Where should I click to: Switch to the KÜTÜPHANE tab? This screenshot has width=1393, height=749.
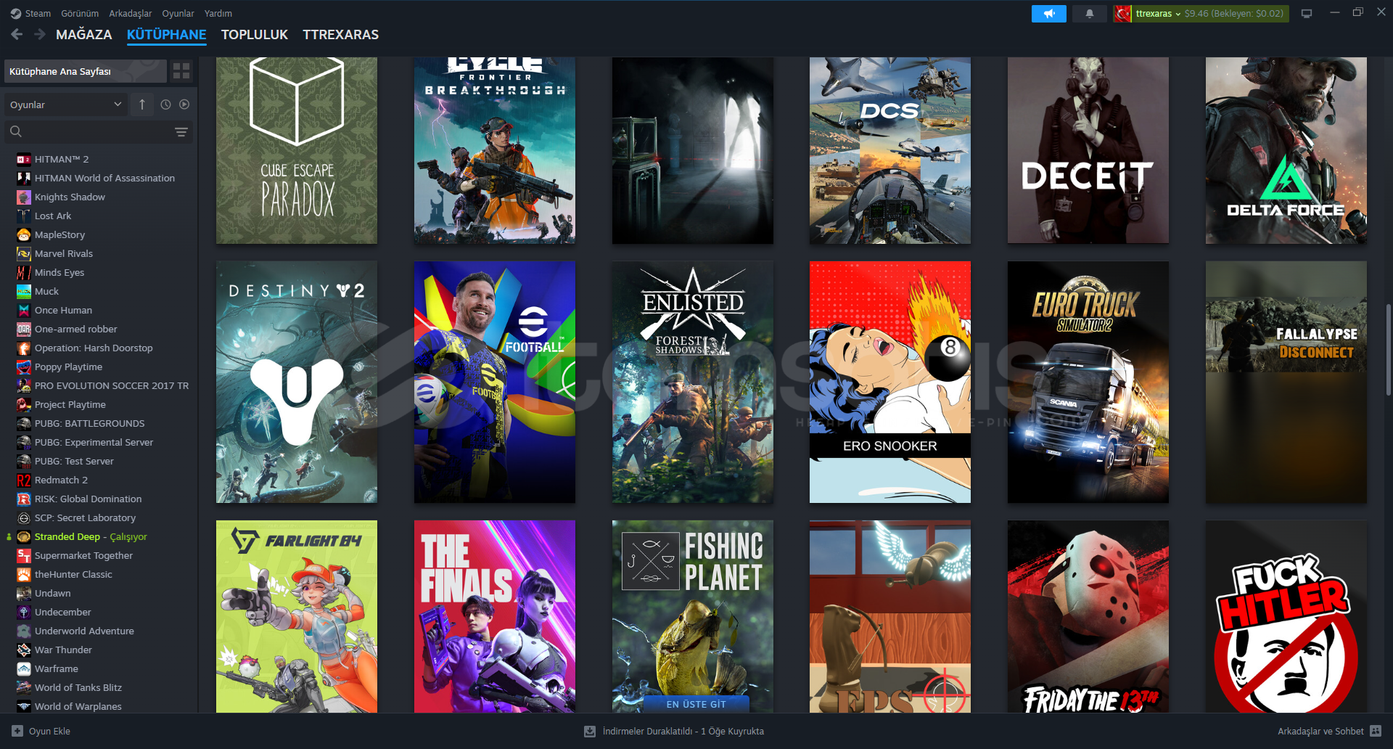tap(166, 35)
